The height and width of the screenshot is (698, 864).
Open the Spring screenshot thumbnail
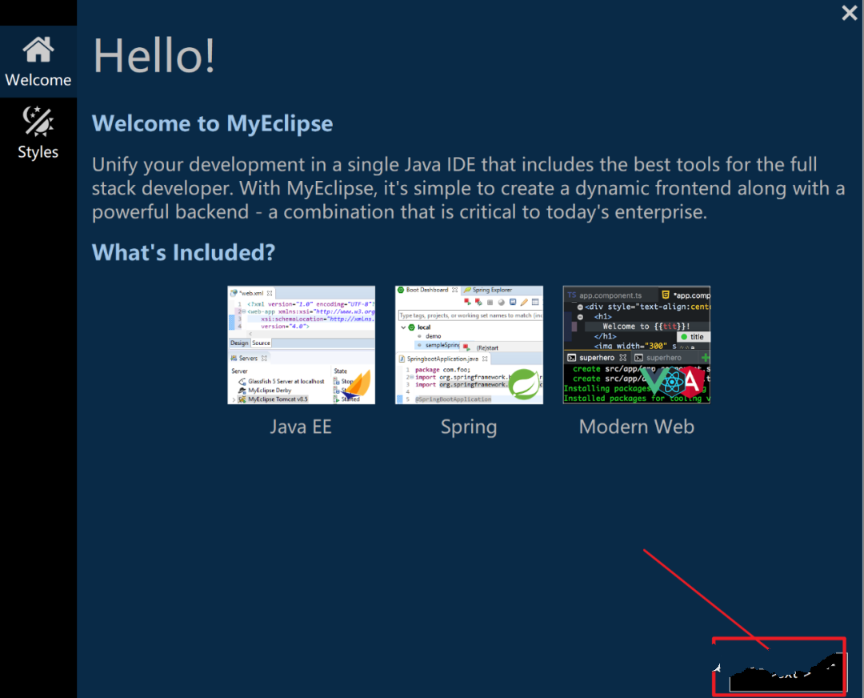tap(469, 345)
